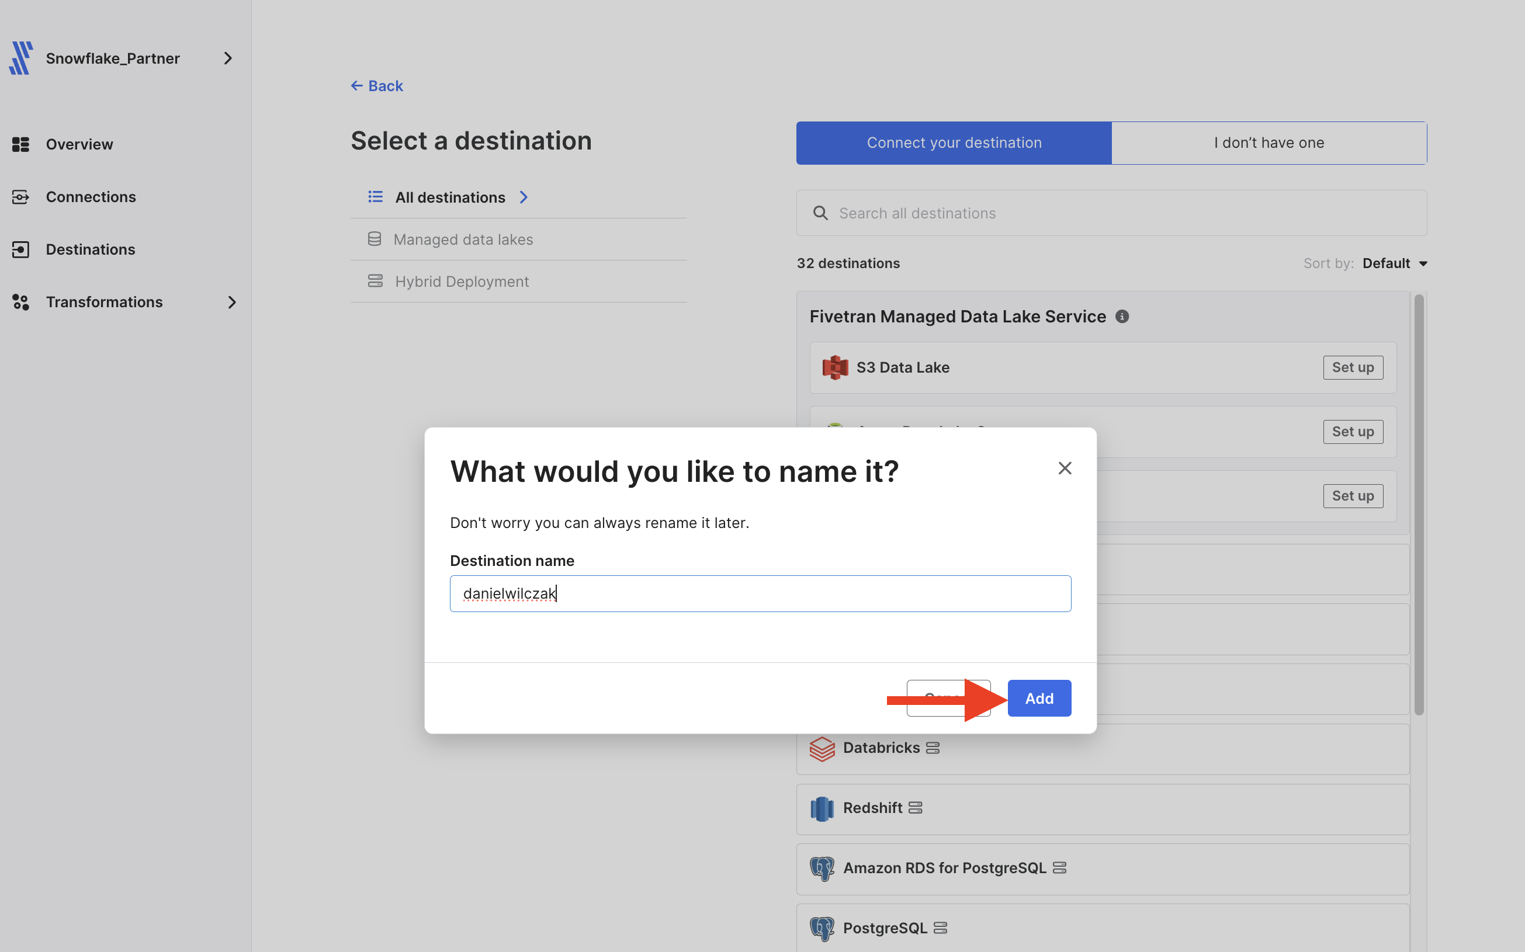This screenshot has width=1525, height=952.
Task: Open the Sort by Default dropdown
Action: pos(1395,263)
